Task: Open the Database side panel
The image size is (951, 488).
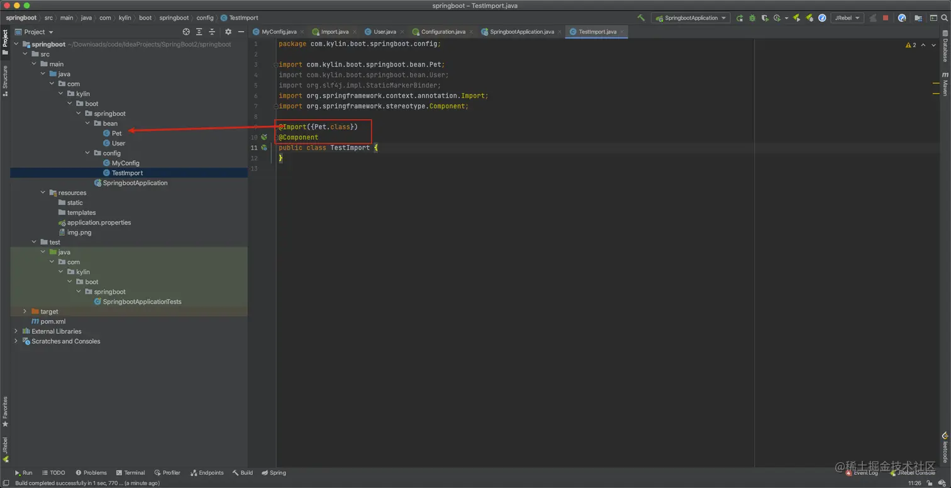Action: click(x=945, y=46)
